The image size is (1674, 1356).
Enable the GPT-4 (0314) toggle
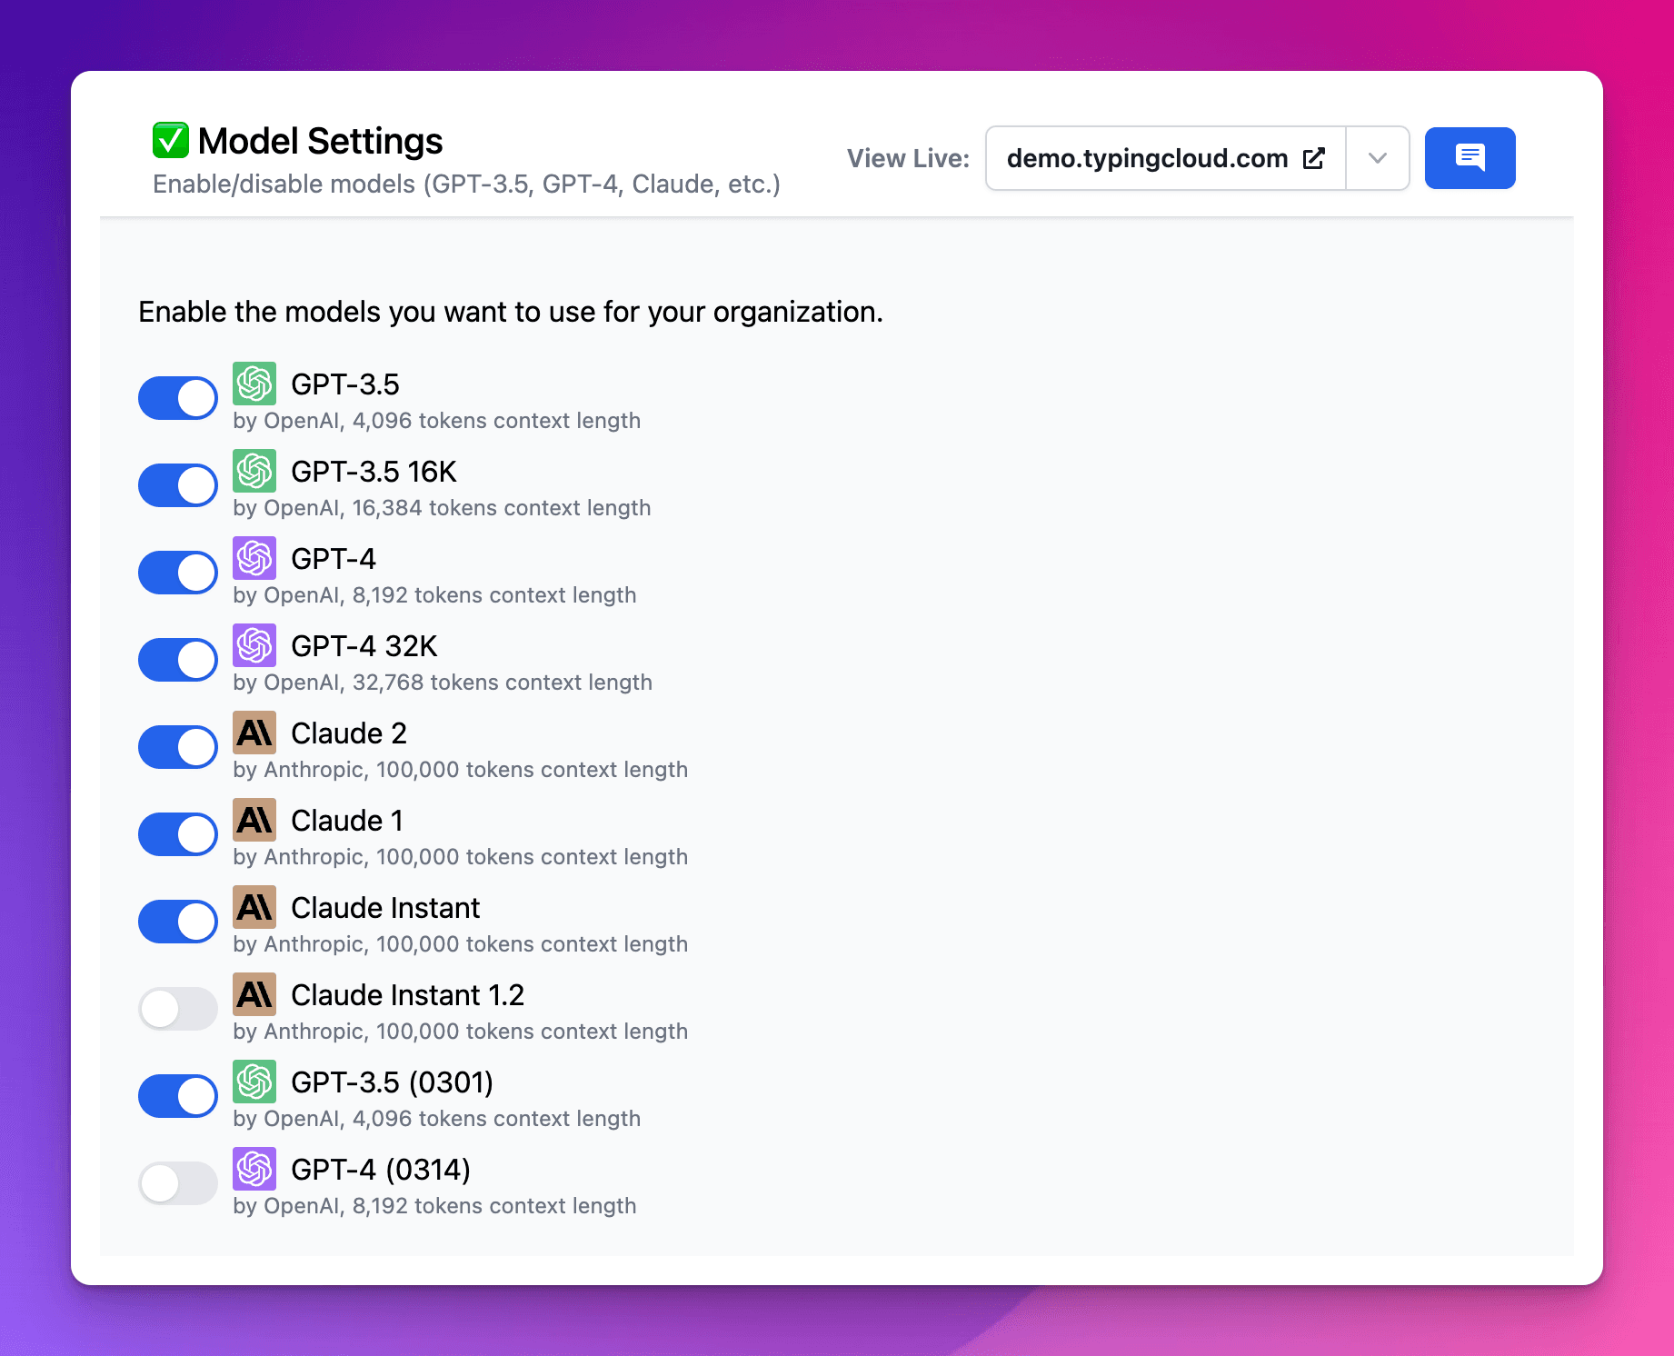pos(178,1183)
